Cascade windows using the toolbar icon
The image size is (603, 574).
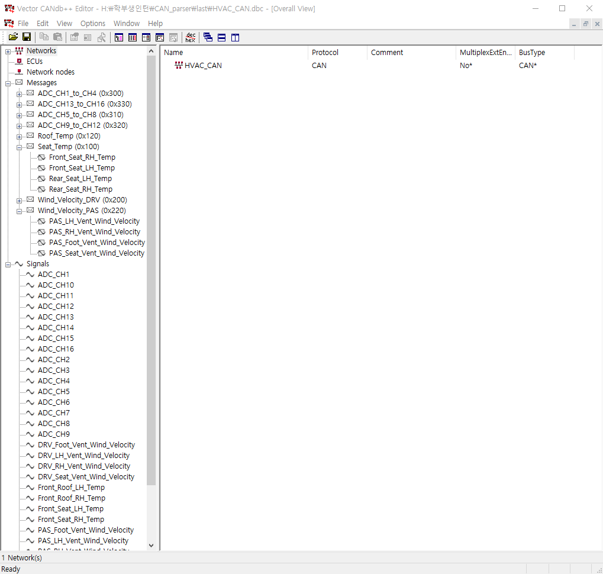click(208, 37)
